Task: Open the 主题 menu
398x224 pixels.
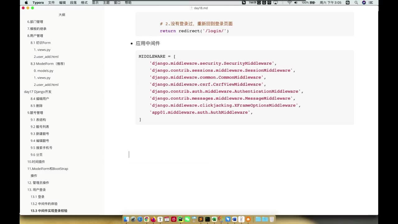Action: point(106,2)
